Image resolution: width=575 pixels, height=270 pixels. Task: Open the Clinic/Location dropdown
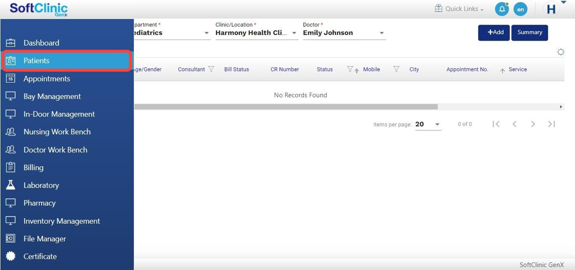click(x=294, y=33)
